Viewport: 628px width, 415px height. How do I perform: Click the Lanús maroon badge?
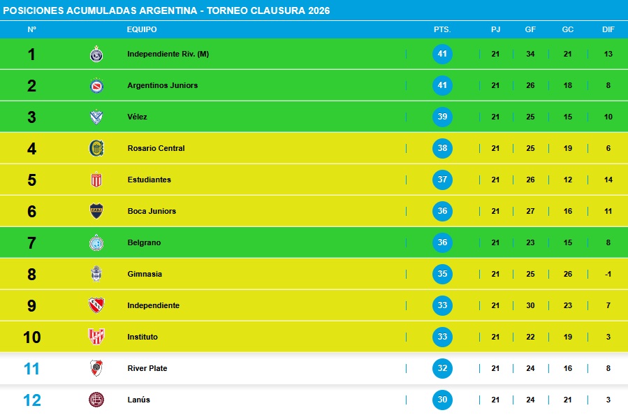[x=96, y=400]
